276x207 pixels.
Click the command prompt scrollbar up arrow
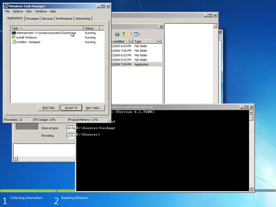point(251,112)
